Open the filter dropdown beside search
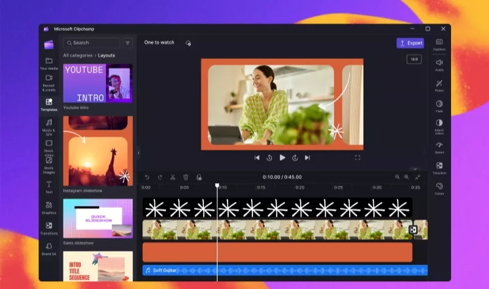 point(127,43)
